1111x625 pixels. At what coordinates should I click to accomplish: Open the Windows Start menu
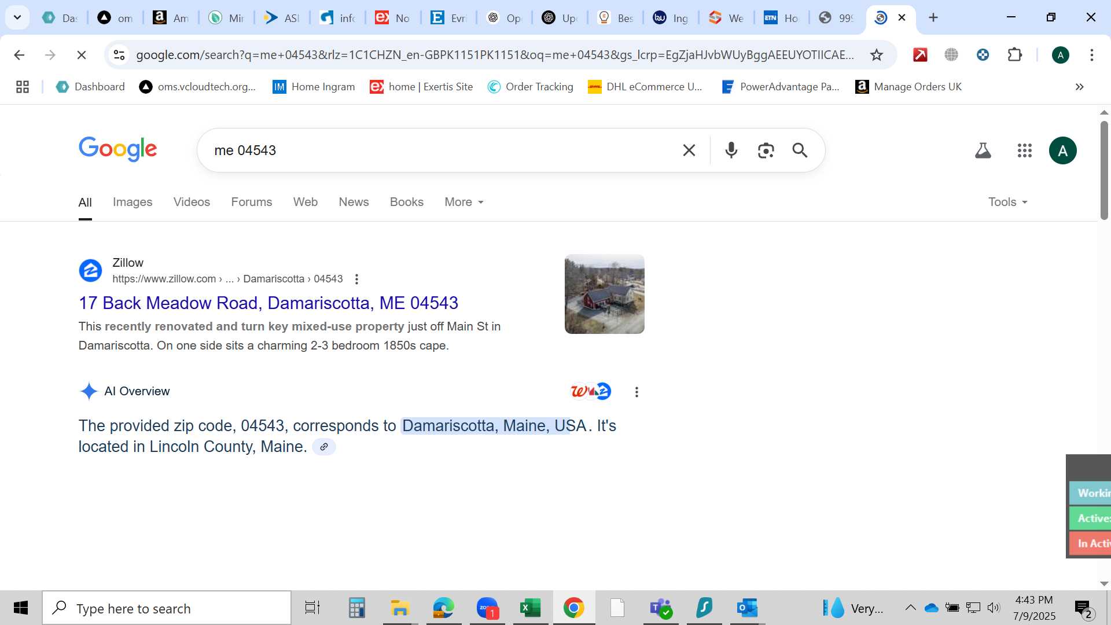pyautogui.click(x=21, y=608)
